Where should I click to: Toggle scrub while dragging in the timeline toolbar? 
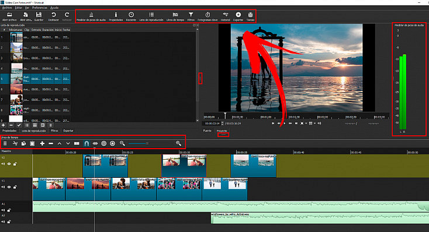pos(95,143)
